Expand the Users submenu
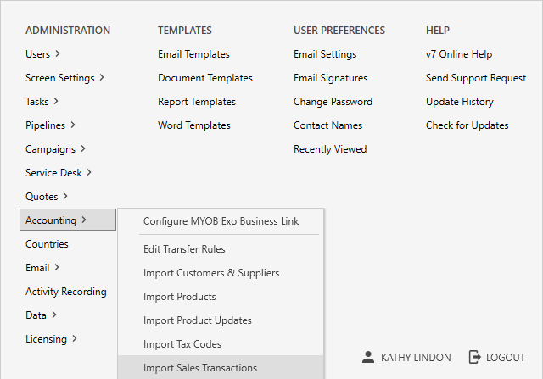Screen dimensions: 543x379 (42, 54)
